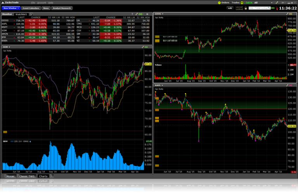This screenshot has height=194, width=298.
Task: Click the green chain link icon beside ticker lookup
Action: click(273, 8)
